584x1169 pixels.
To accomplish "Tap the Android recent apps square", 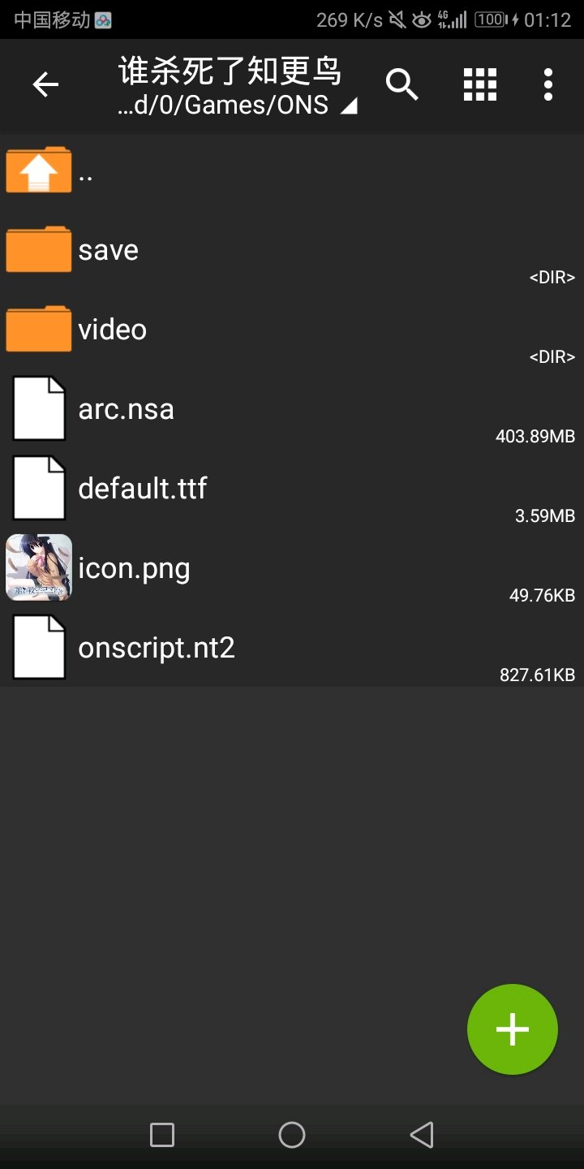I will pyautogui.click(x=162, y=1135).
